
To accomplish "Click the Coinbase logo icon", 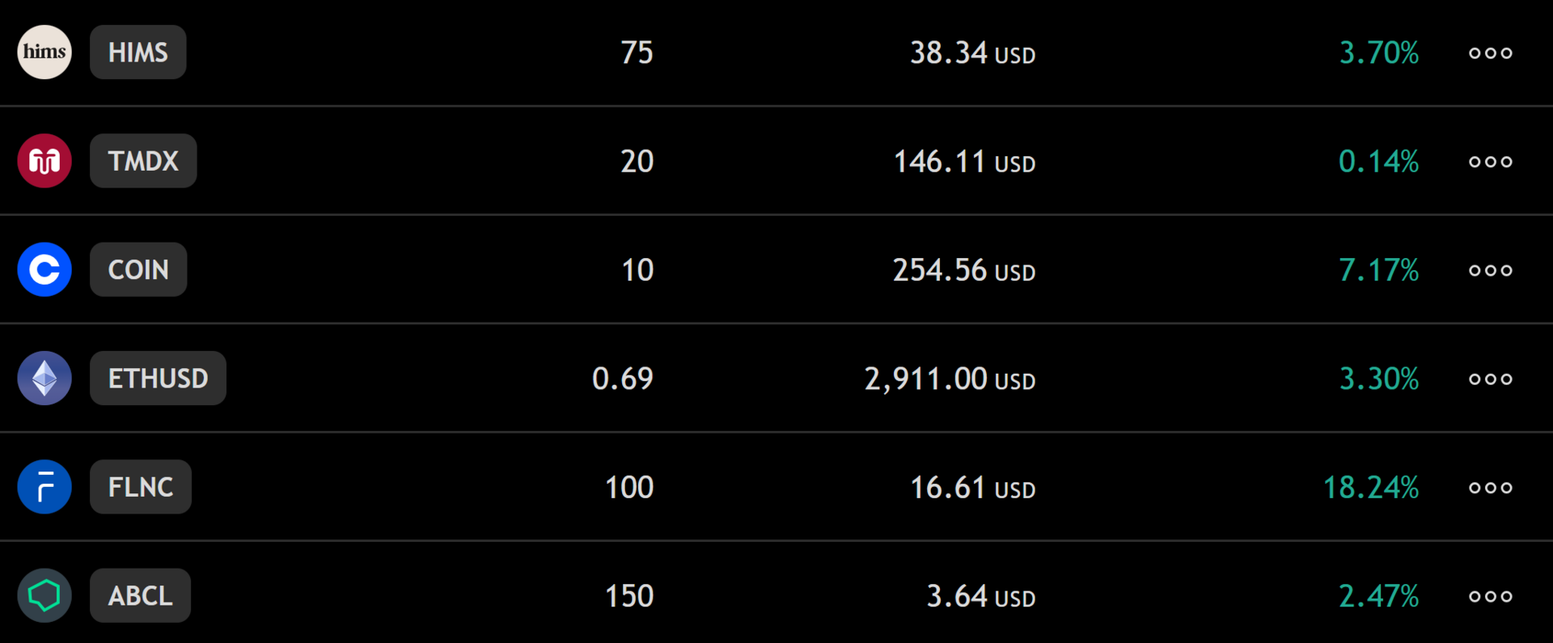I will click(x=44, y=269).
